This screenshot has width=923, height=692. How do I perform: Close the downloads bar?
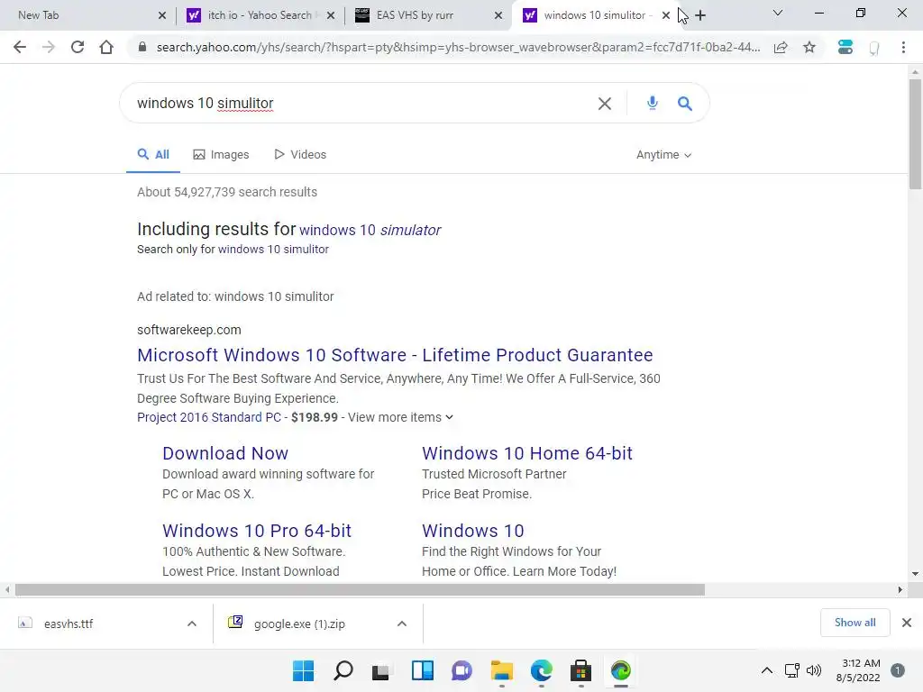tap(907, 623)
